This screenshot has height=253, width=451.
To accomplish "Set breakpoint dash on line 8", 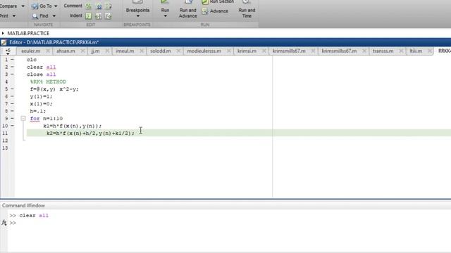I will tap(12, 111).
